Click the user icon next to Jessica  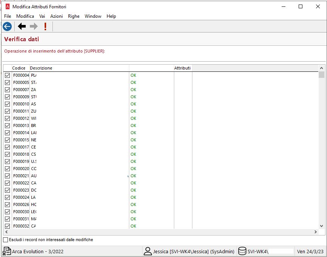tap(147, 251)
